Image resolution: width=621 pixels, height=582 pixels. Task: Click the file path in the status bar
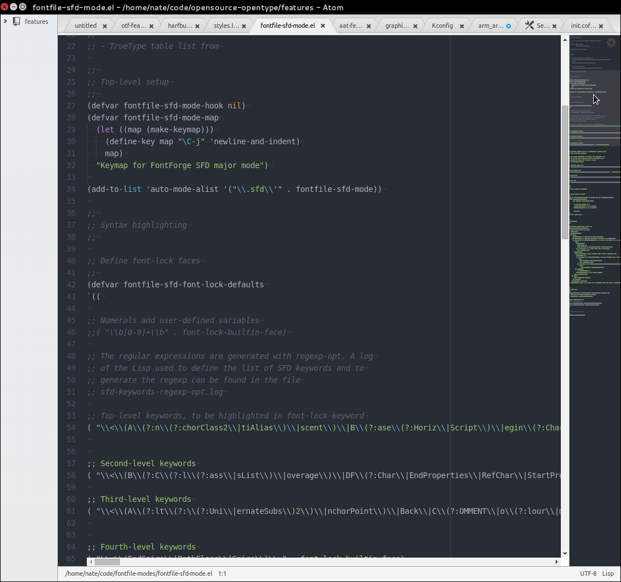(139, 573)
